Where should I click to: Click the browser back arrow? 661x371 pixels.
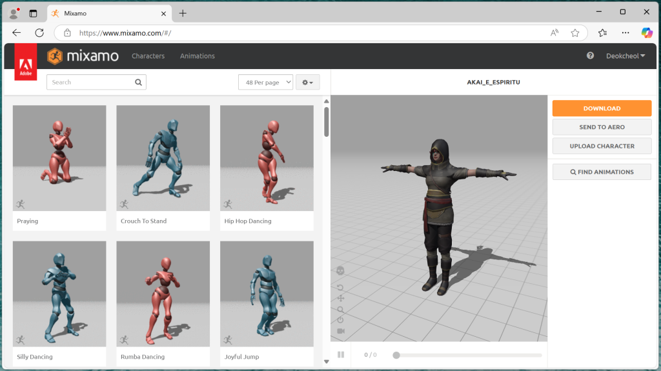tap(16, 33)
